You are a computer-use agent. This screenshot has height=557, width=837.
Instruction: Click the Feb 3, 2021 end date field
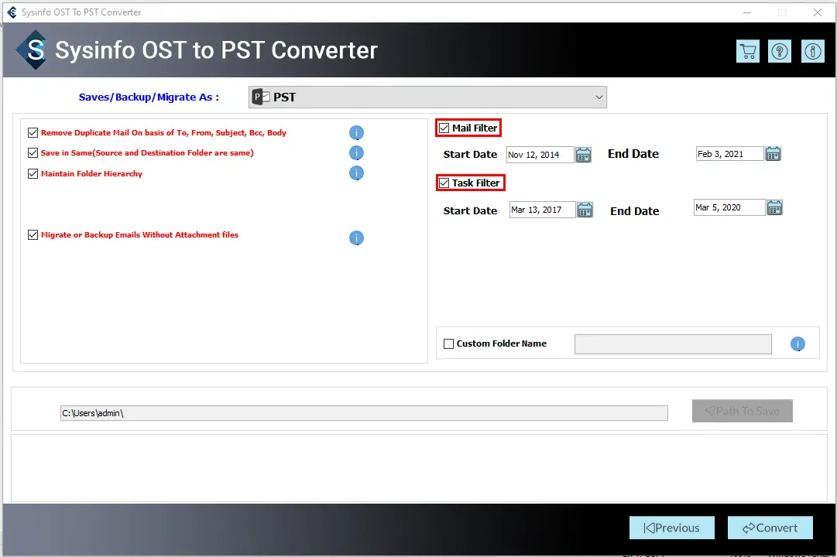(x=729, y=154)
